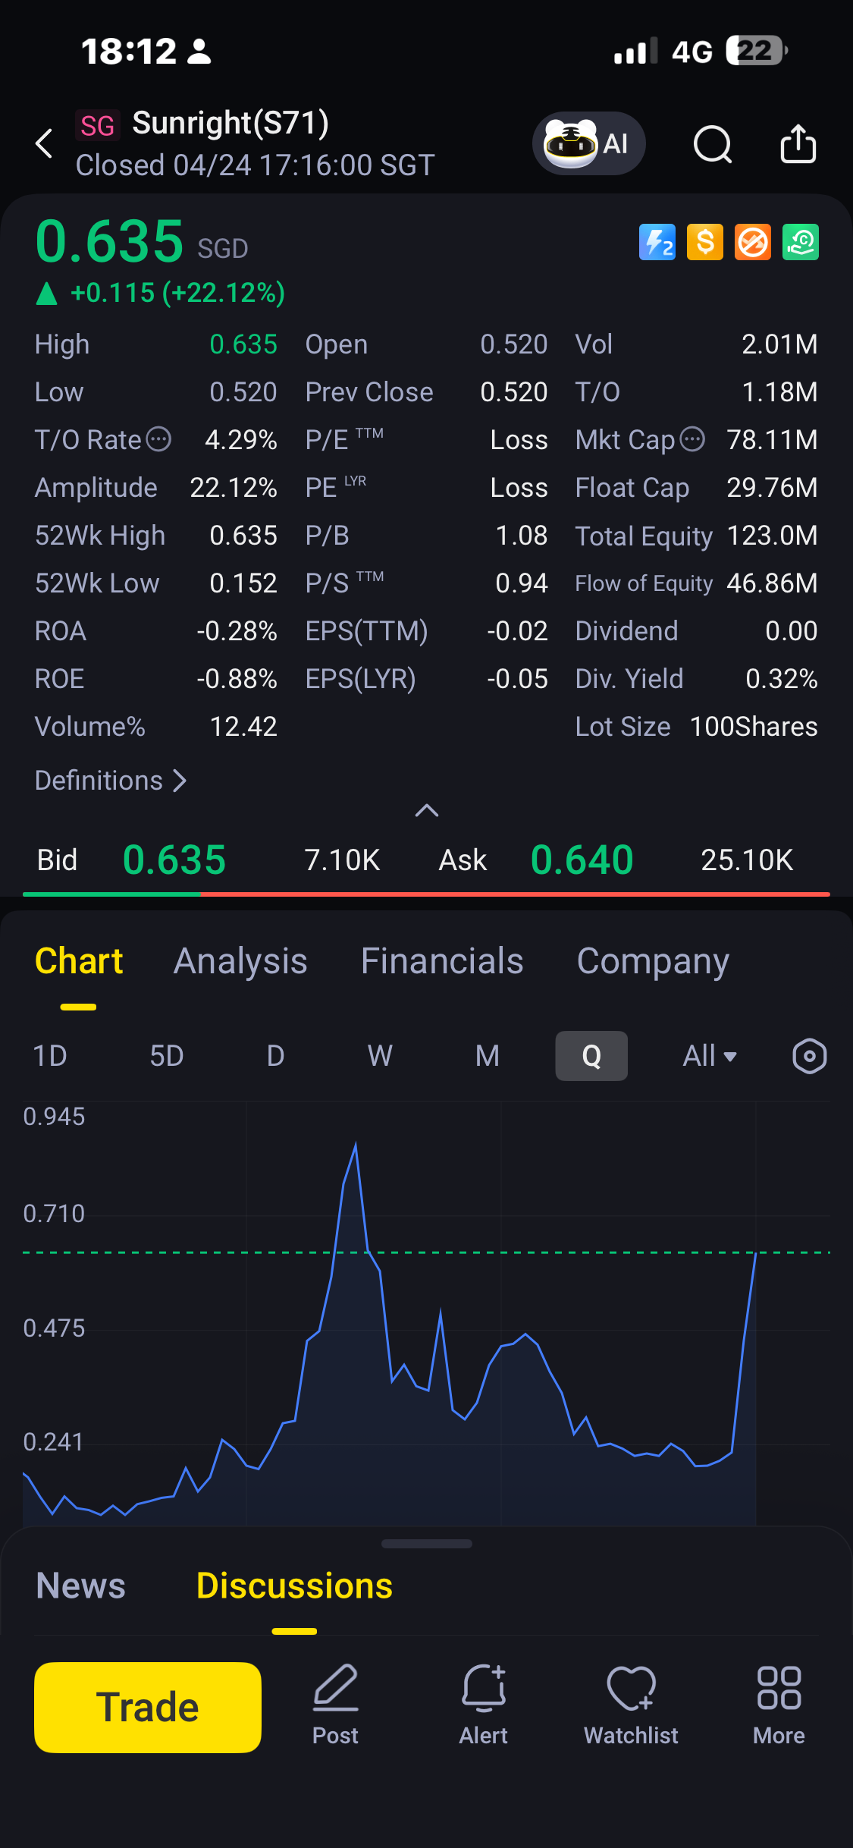Switch to the News tab
This screenshot has width=853, height=1848.
pyautogui.click(x=80, y=1586)
